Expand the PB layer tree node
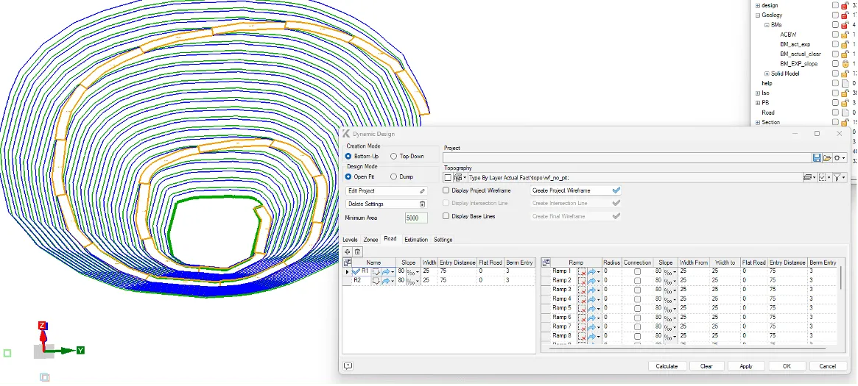 (x=757, y=103)
